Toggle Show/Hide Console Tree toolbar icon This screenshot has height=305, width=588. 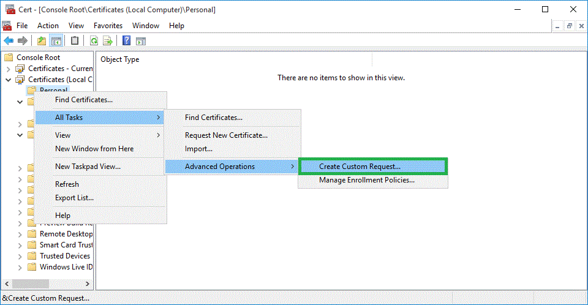pyautogui.click(x=56, y=41)
